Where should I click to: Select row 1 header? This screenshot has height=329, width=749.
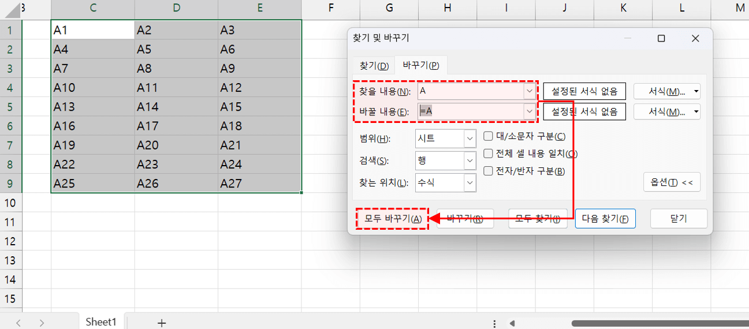coord(11,29)
